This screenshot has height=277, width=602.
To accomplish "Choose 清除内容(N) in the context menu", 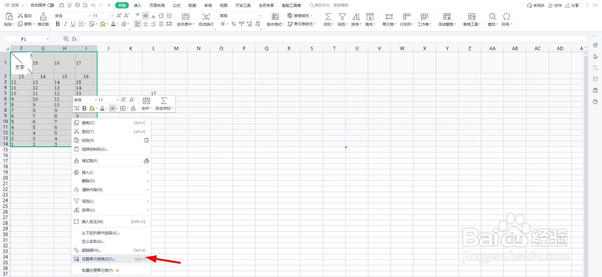I will point(111,190).
